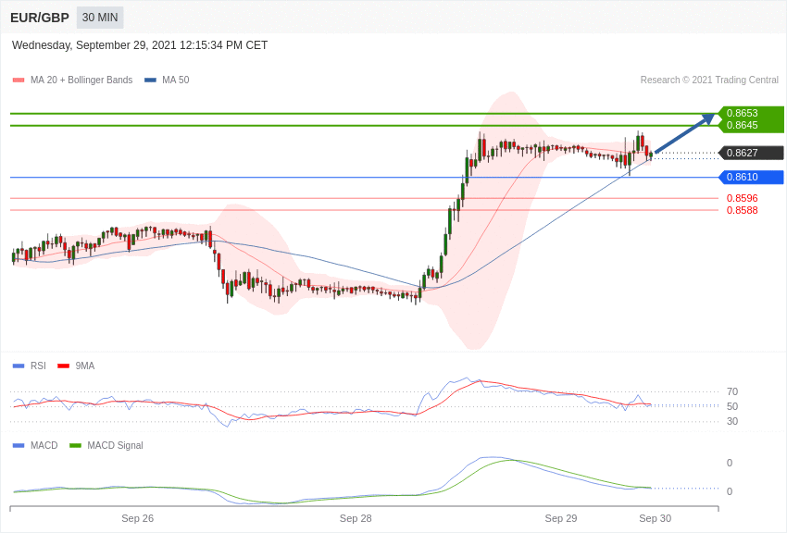The height and width of the screenshot is (533, 787).
Task: Click the MA 20 + Bollinger Bands legend swatch
Action: [x=19, y=81]
